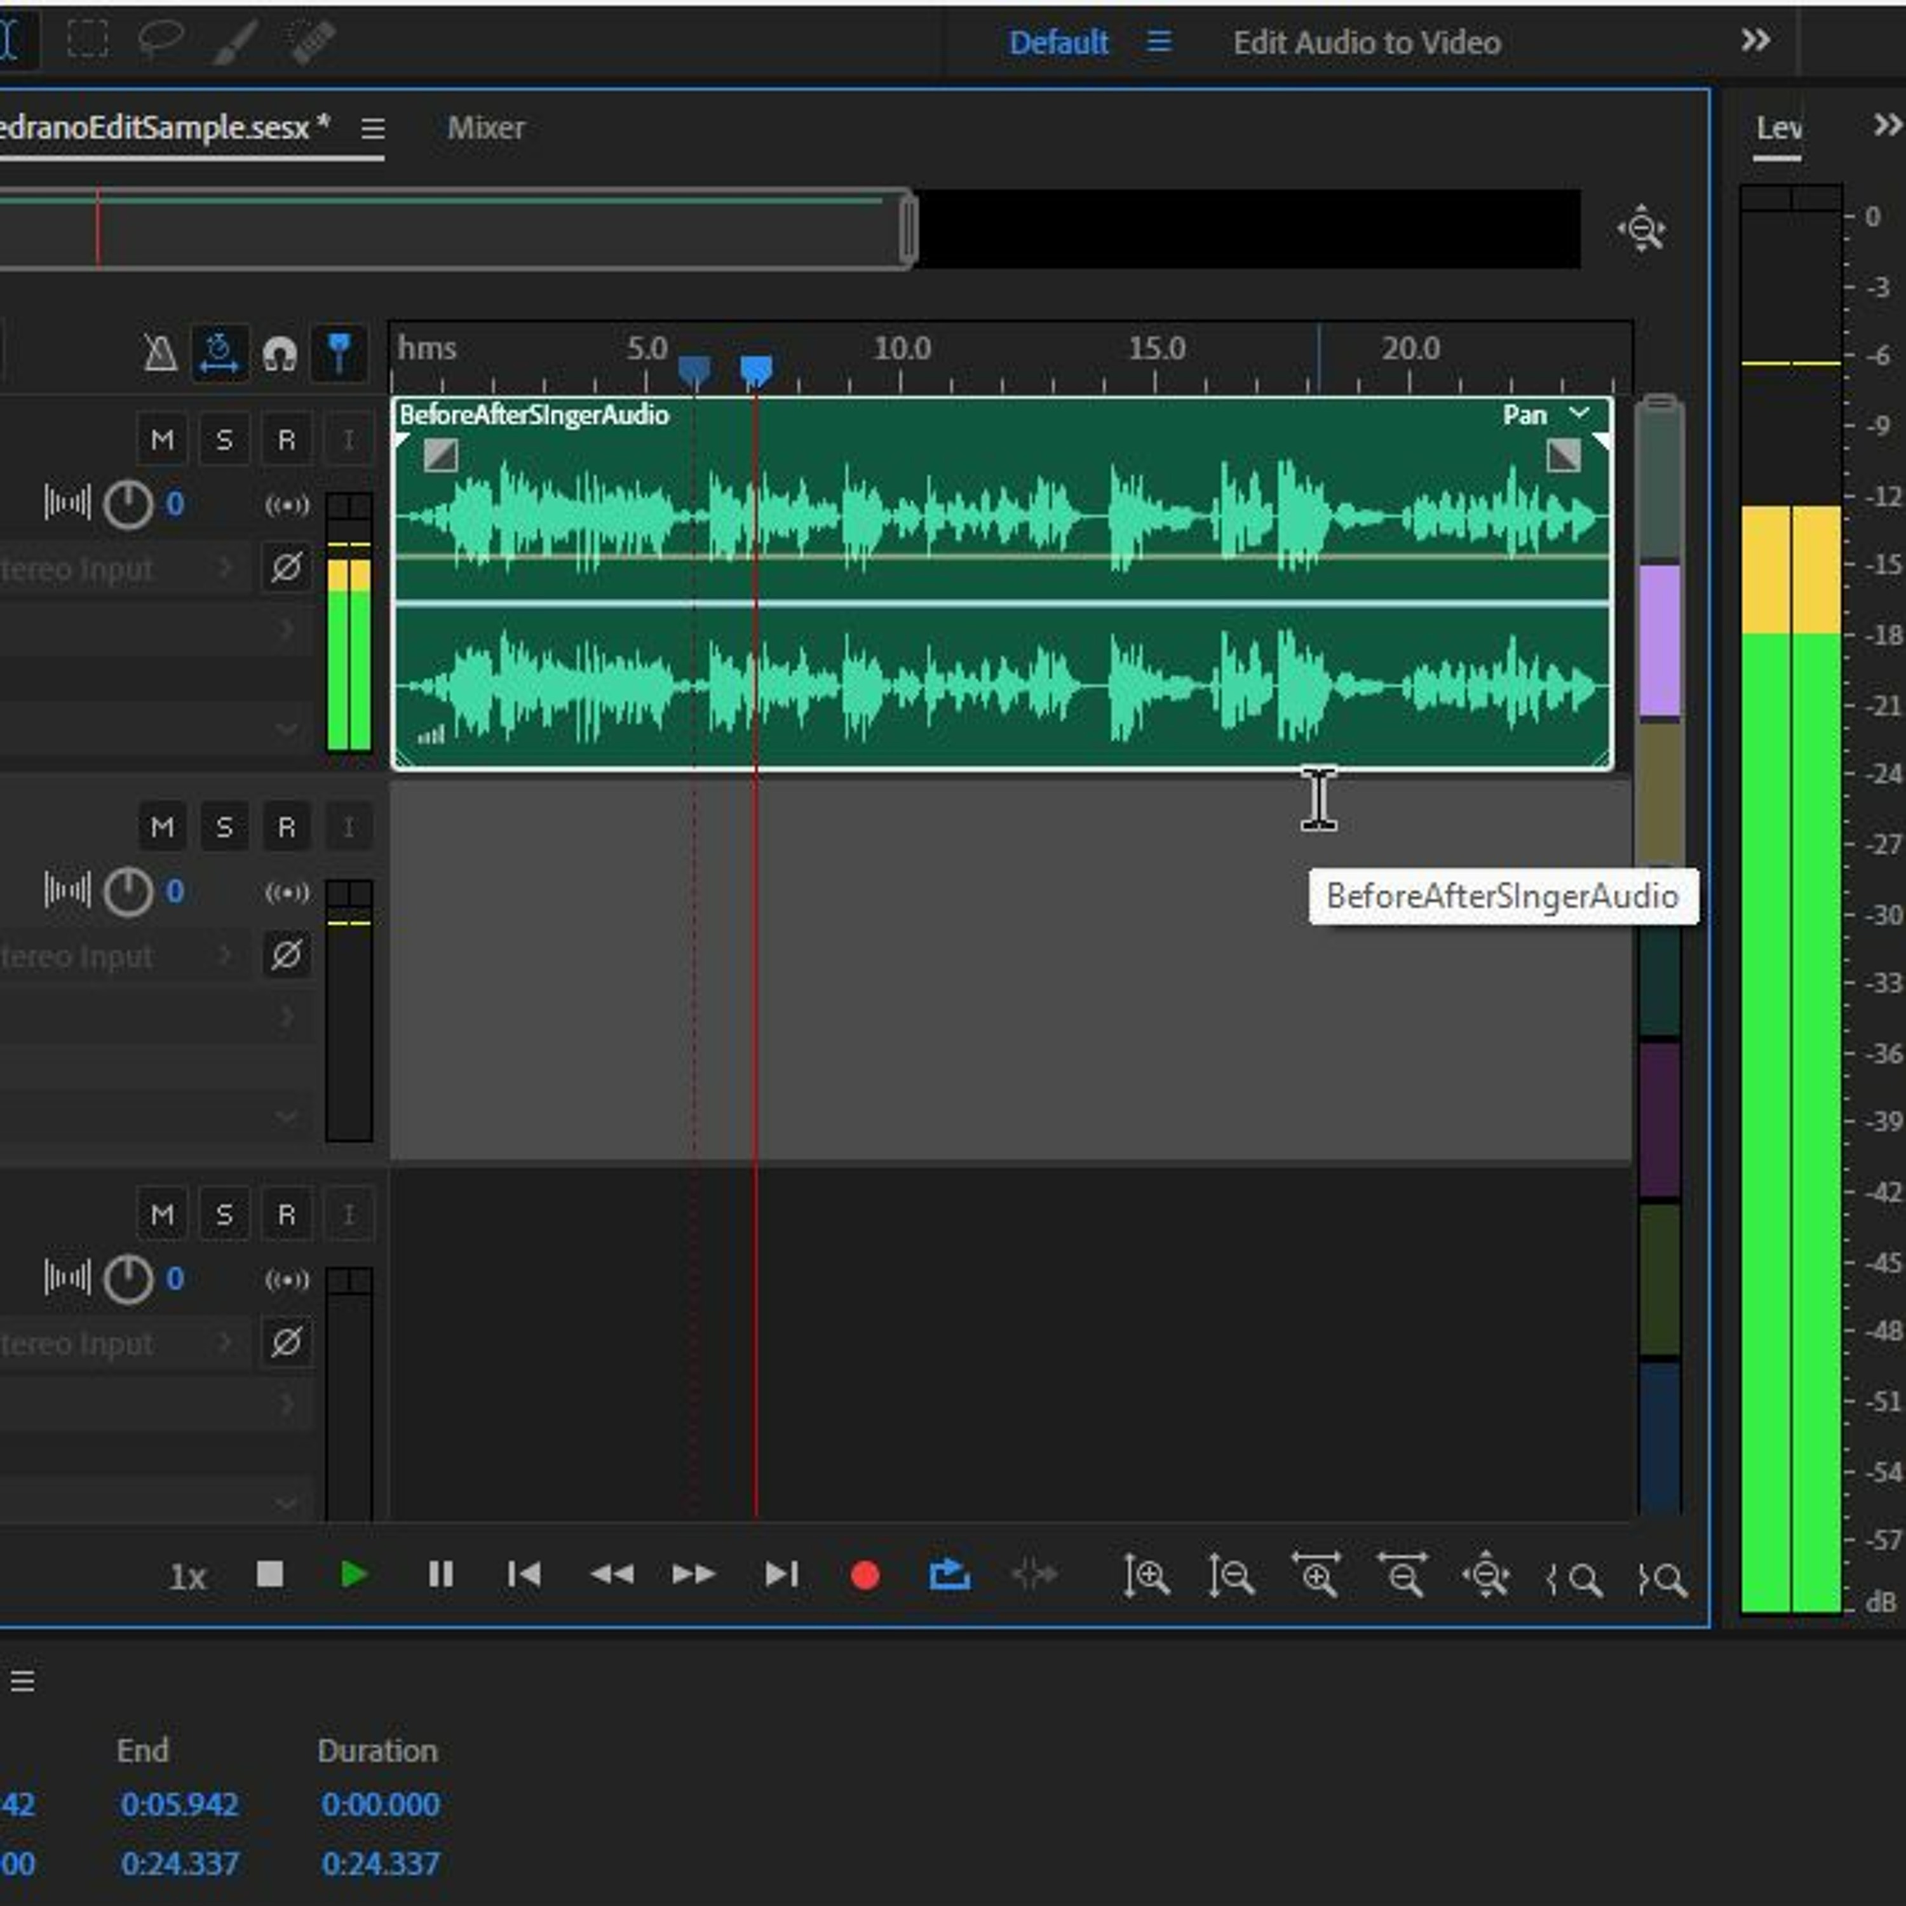Start playback with Play button
The height and width of the screenshot is (1906, 1906).
[x=353, y=1574]
